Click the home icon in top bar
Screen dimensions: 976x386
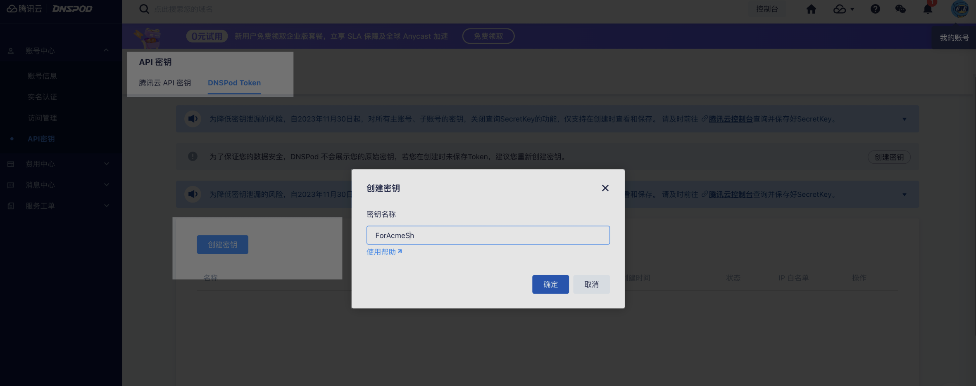811,9
